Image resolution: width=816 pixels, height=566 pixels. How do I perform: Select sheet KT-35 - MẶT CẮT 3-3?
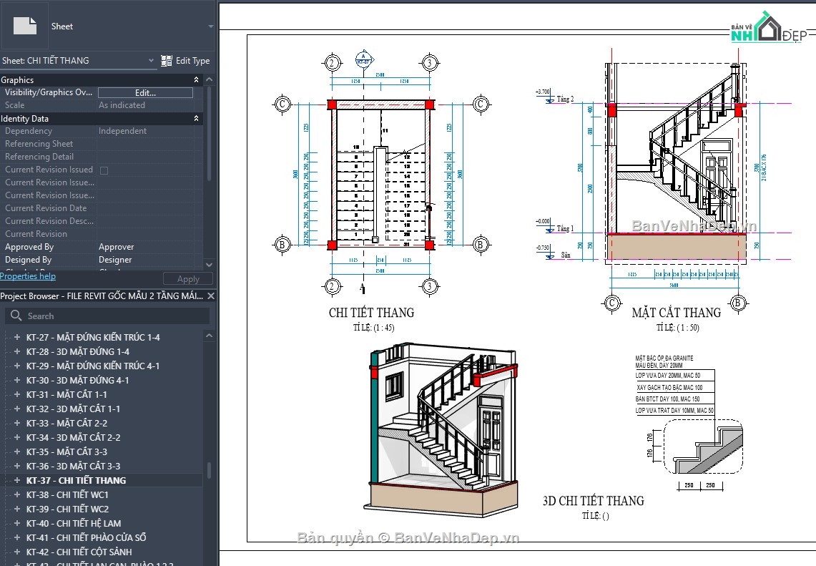(67, 452)
